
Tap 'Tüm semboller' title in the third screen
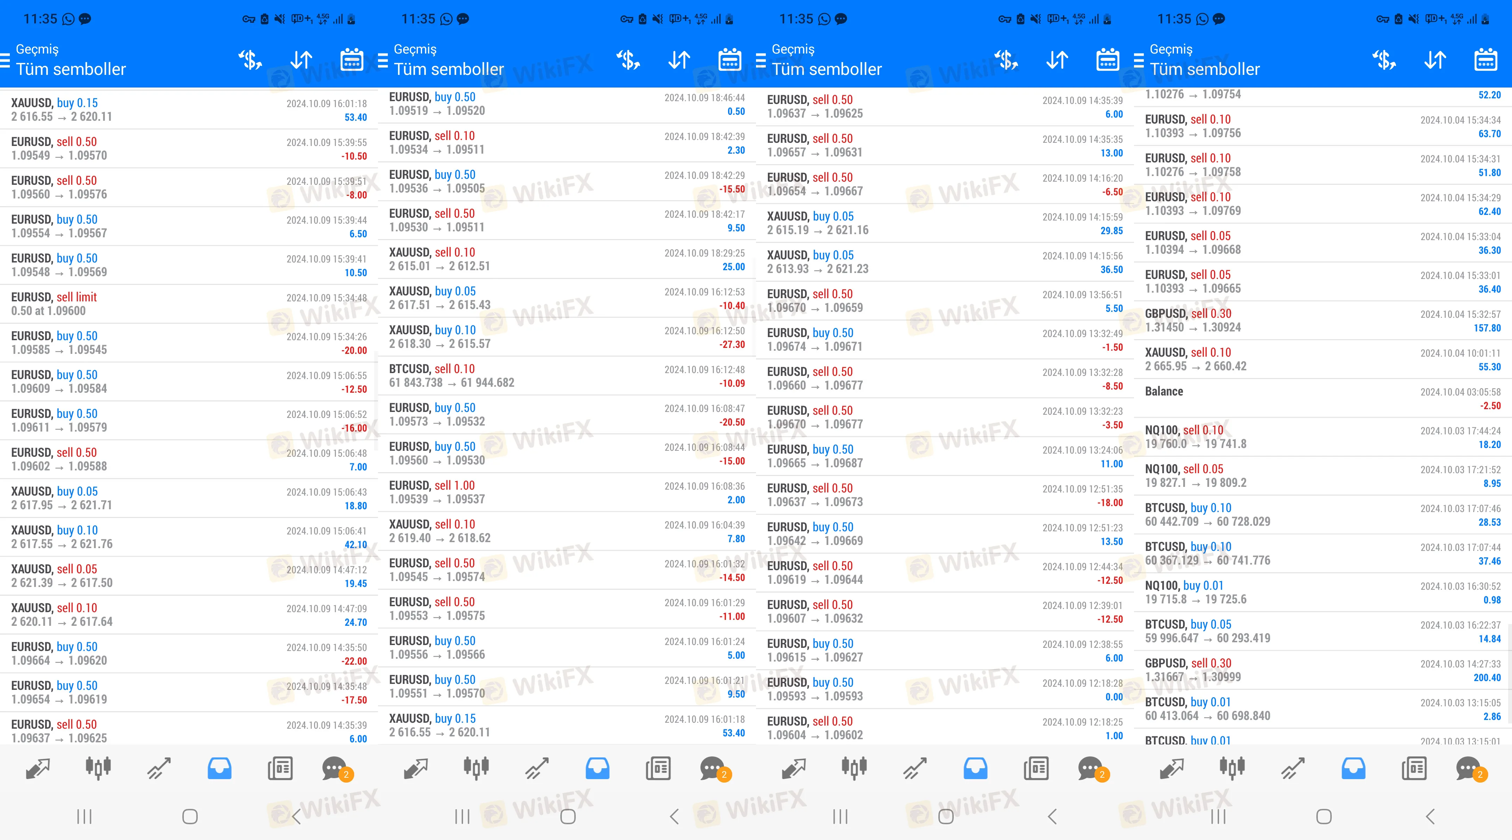pyautogui.click(x=826, y=69)
